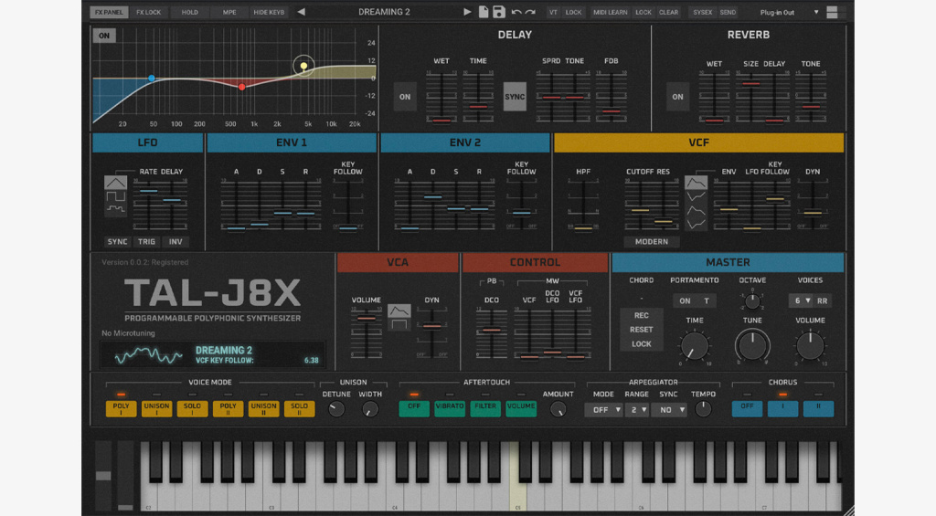Toggle LFO INV

[x=175, y=242]
